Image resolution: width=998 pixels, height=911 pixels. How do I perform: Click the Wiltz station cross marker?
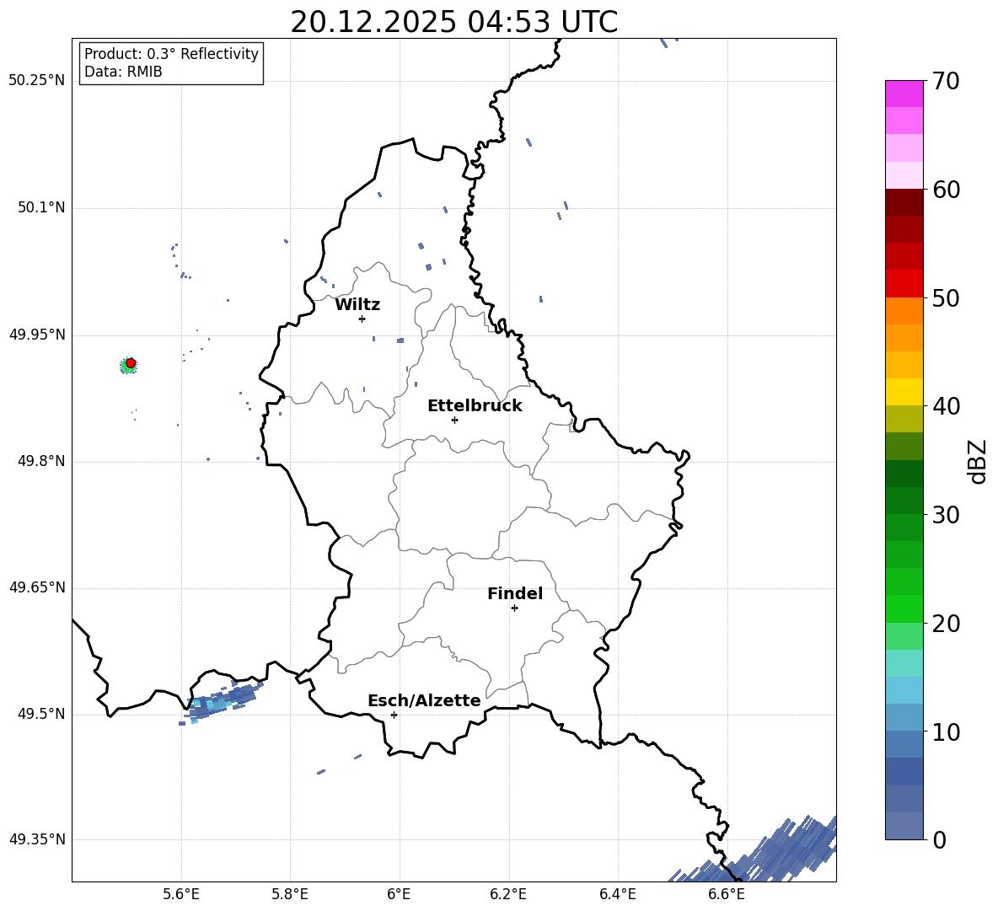pos(362,319)
